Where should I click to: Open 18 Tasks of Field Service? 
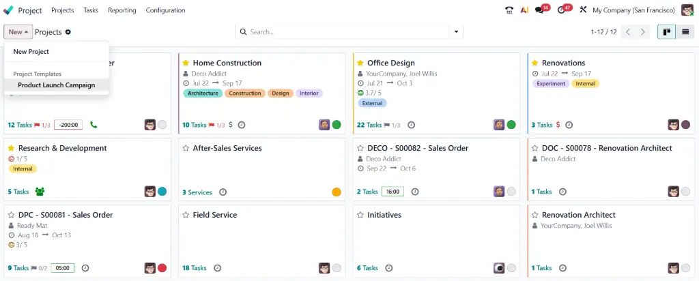(195, 268)
